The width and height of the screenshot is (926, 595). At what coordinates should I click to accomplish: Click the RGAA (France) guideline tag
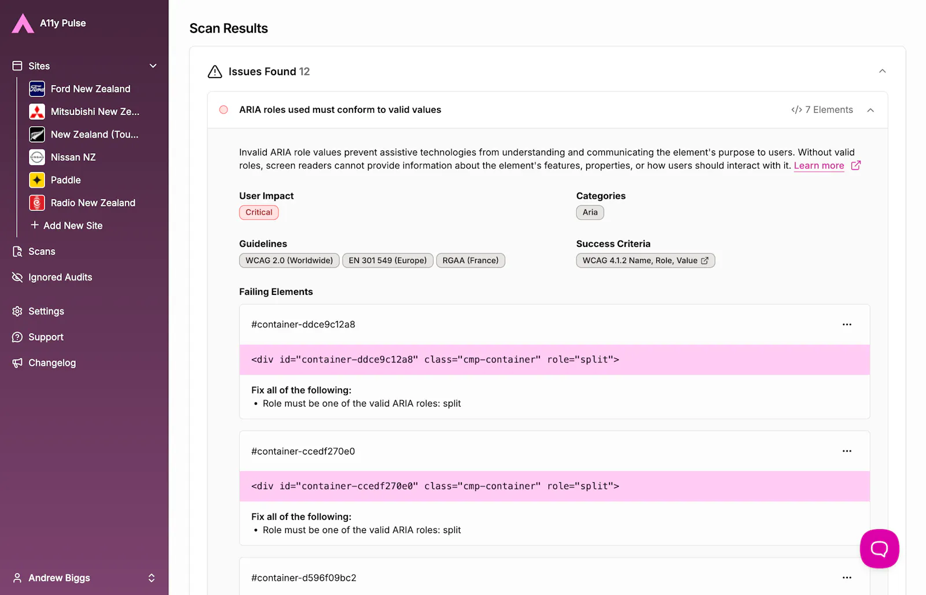(x=471, y=261)
